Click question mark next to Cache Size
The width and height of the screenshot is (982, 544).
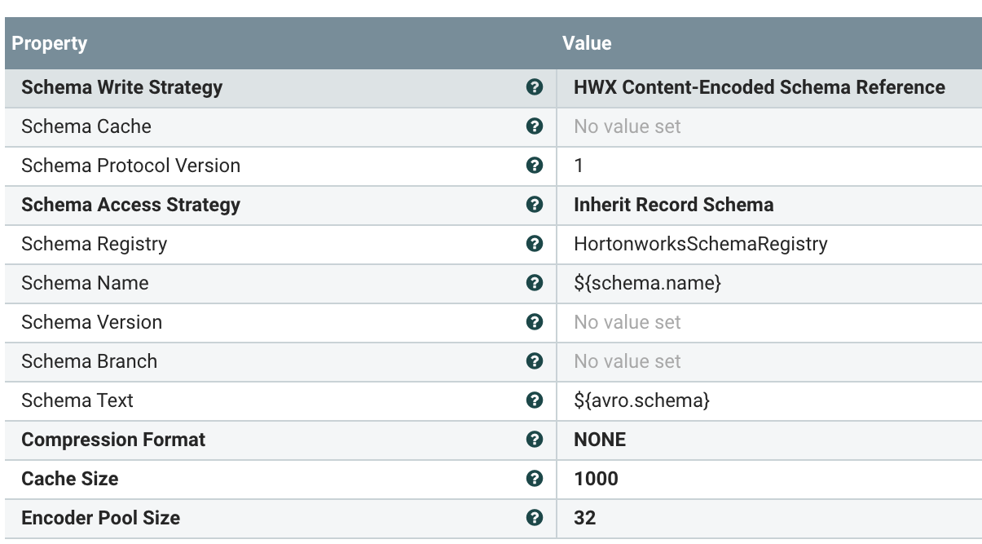coord(535,479)
